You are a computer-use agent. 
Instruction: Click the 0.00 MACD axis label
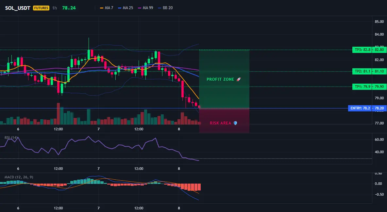tap(379, 184)
